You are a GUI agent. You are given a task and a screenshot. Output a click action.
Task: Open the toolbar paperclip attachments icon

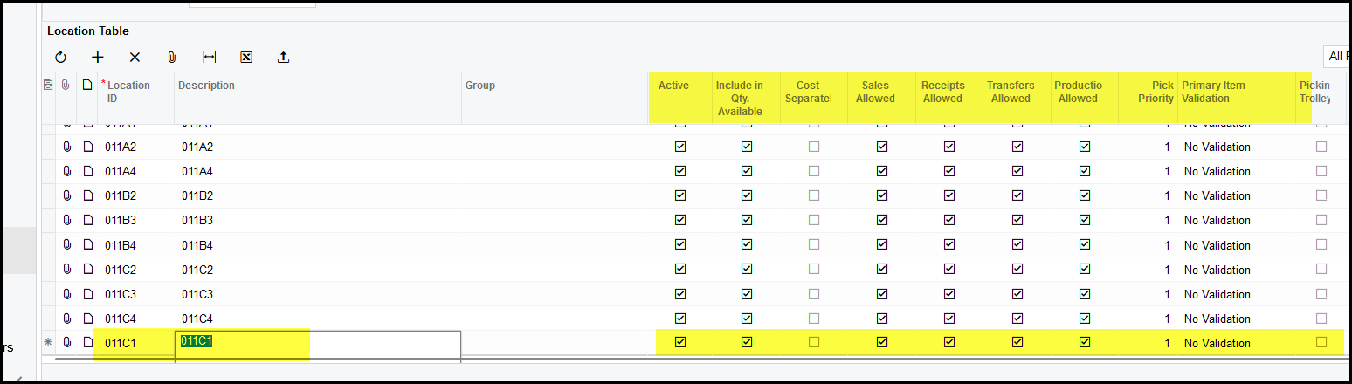(172, 58)
